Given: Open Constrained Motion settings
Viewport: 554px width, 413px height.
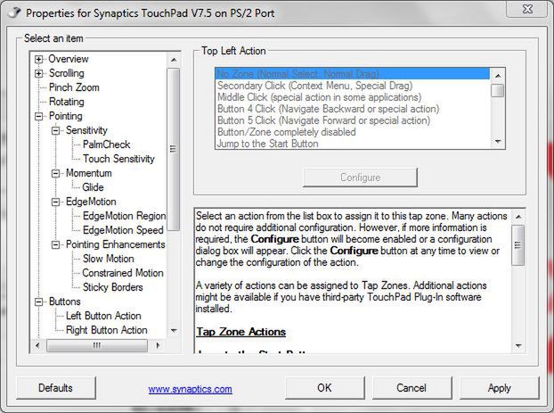Looking at the screenshot, I should tap(123, 272).
